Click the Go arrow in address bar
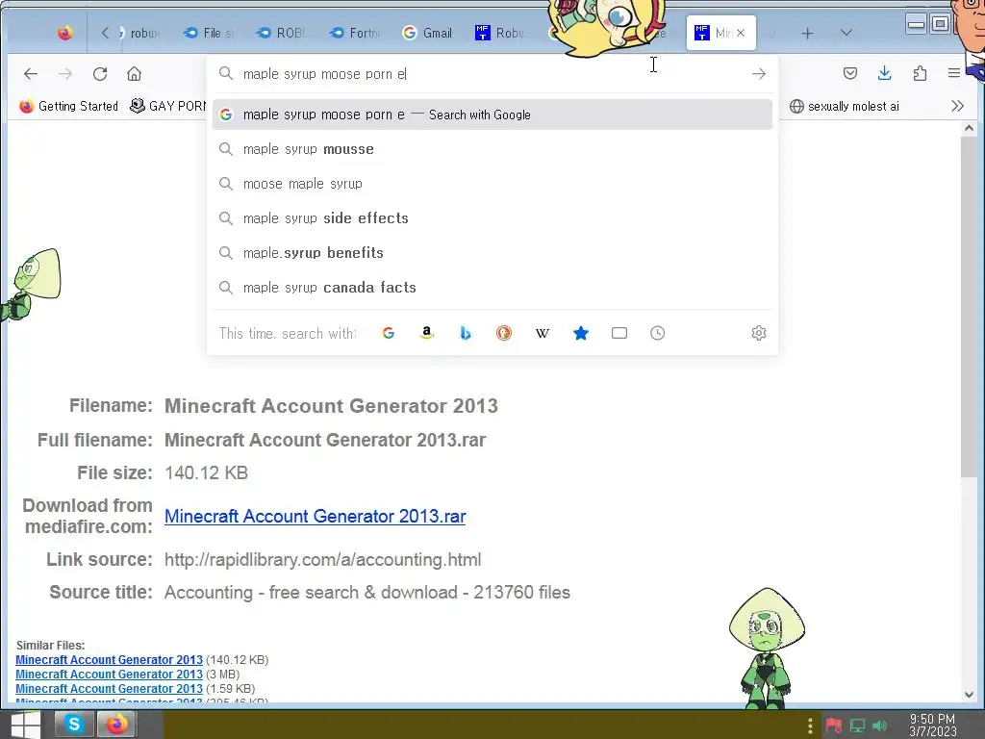This screenshot has width=985, height=739. (x=759, y=74)
